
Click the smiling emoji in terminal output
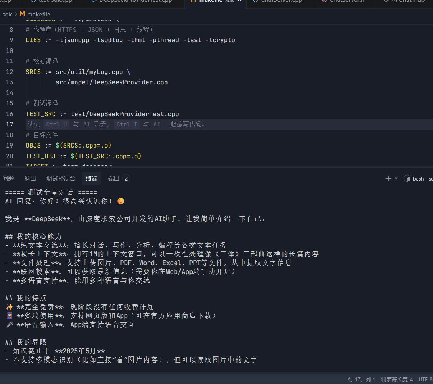point(121,201)
